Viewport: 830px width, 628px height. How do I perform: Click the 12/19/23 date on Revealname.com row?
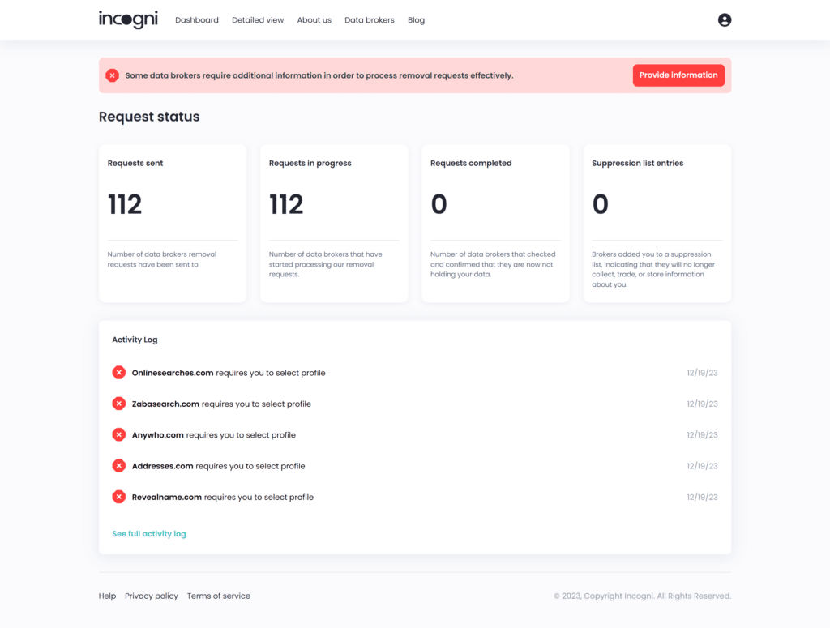[702, 497]
